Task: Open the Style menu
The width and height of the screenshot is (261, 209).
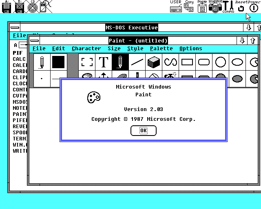Action: point(135,49)
